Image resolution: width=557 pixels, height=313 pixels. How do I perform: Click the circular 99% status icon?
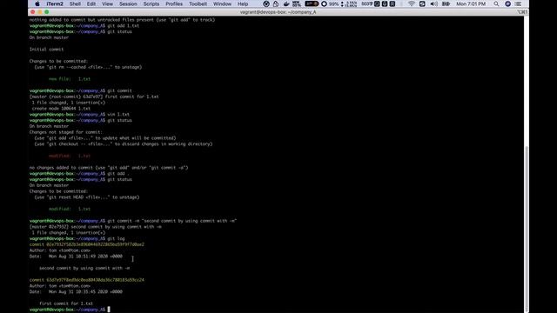[324, 3]
